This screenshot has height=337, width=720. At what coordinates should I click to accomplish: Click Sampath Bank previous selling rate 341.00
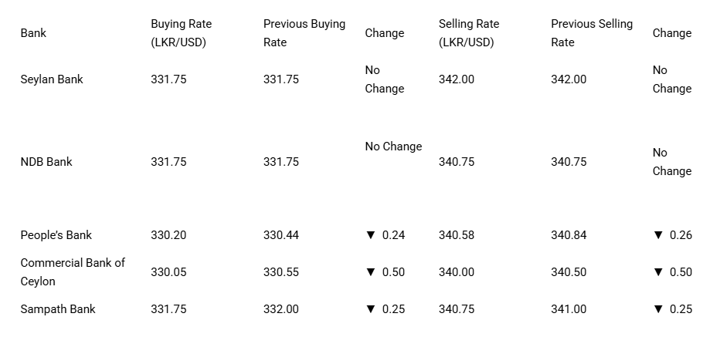(x=569, y=309)
